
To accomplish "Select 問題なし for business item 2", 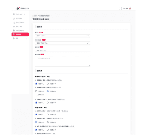I will click(x=36, y=91).
